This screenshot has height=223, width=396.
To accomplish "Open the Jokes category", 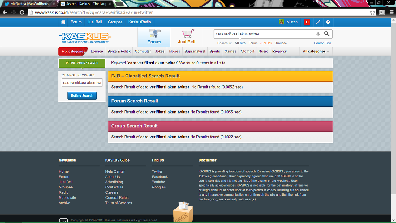I will [160, 51].
